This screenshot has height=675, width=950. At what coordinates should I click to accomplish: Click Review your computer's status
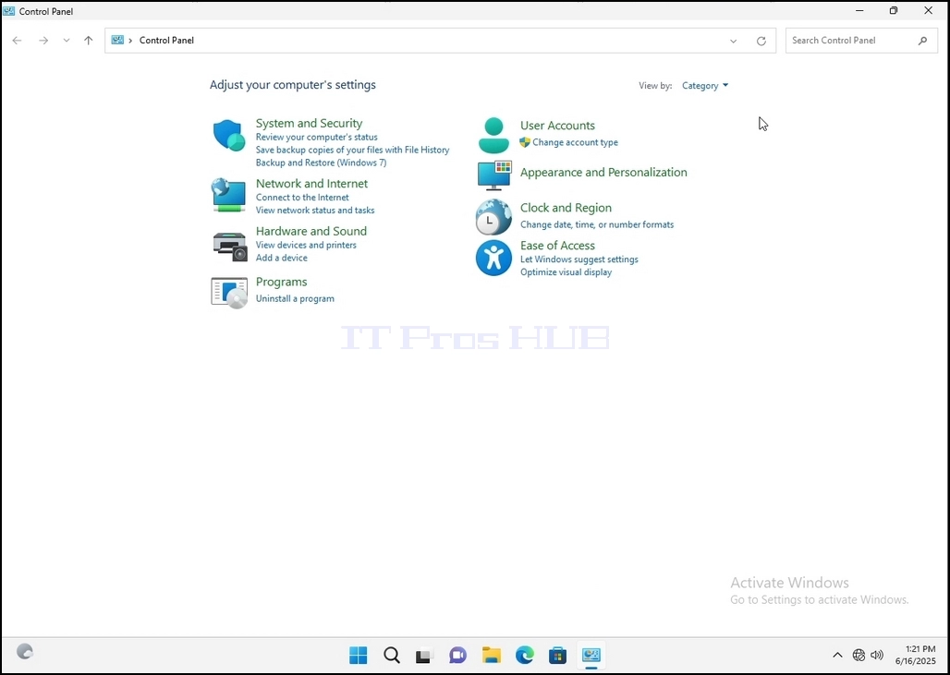pos(316,138)
